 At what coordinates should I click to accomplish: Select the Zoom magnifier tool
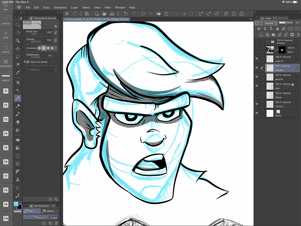point(17,24)
